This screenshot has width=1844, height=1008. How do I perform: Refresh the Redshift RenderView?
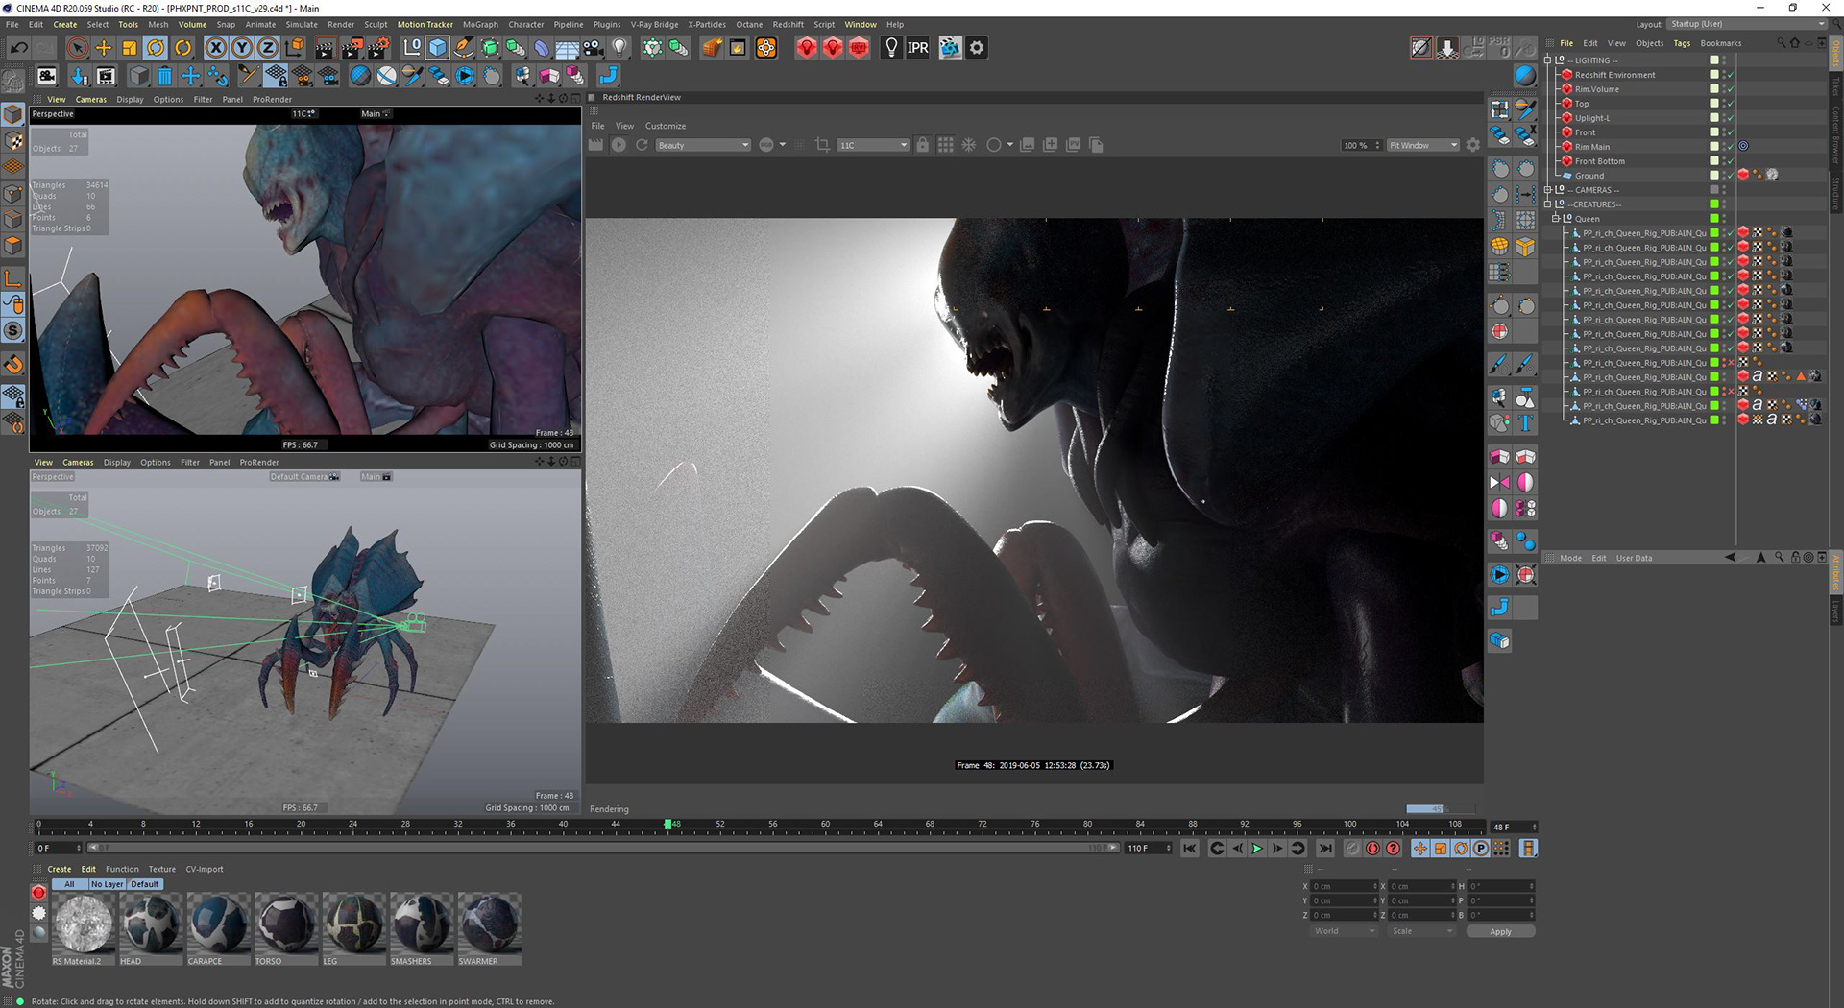[642, 145]
